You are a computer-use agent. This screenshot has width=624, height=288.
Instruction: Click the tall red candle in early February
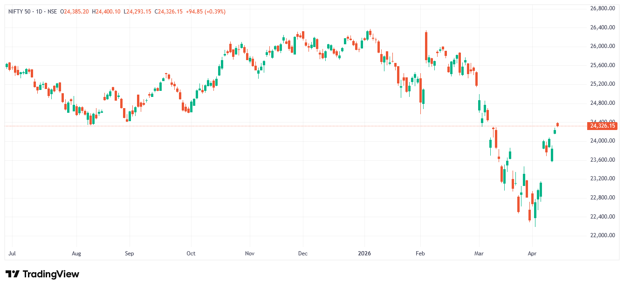pyautogui.click(x=426, y=46)
